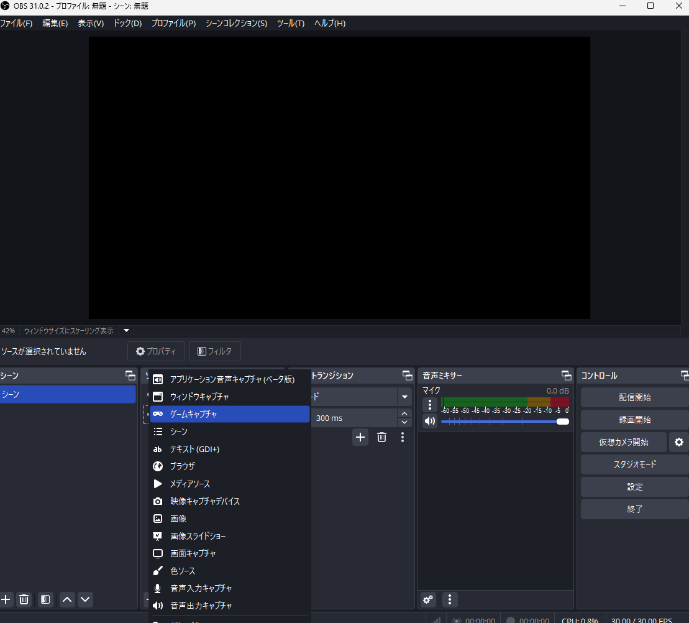
Task: Open the ドック(D) menu
Action: coord(127,23)
